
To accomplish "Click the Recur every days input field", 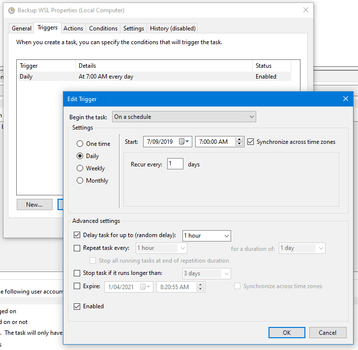I will tap(175, 164).
